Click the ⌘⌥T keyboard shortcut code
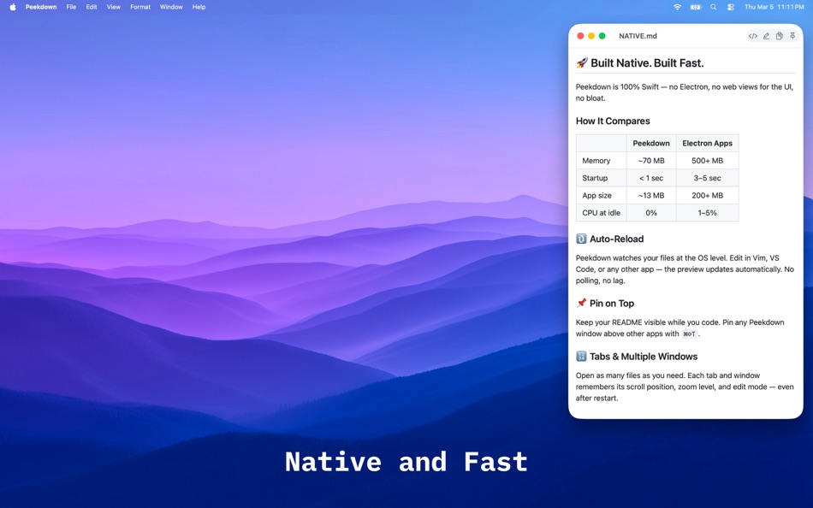Viewport: 813px width, 508px height. (x=689, y=334)
